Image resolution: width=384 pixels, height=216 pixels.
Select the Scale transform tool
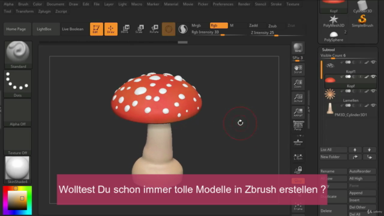(x=140, y=29)
